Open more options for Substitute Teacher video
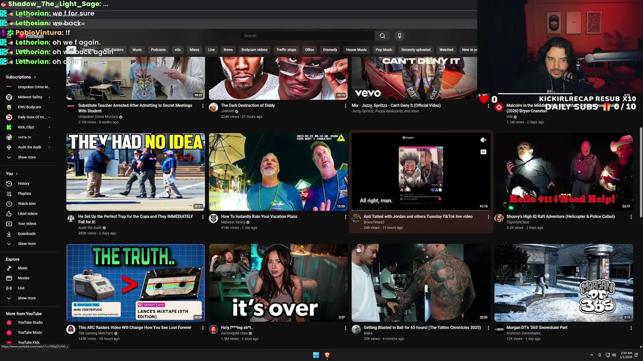Image resolution: width=643 pixels, height=361 pixels. point(203,106)
